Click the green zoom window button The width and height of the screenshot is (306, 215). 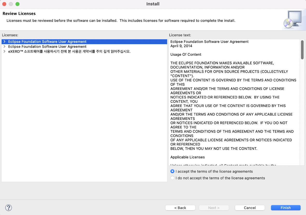tap(17, 4)
